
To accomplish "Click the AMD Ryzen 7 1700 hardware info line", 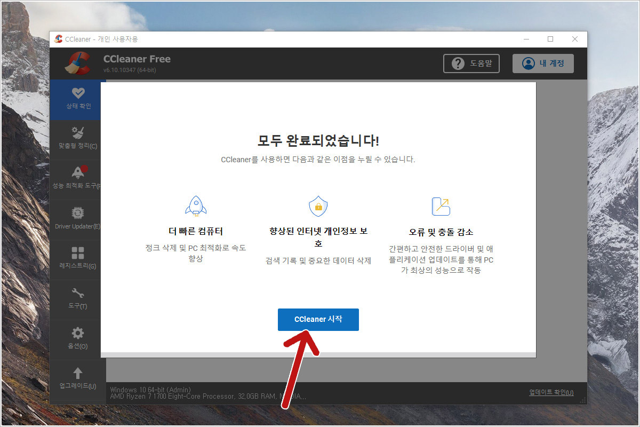I will [208, 397].
